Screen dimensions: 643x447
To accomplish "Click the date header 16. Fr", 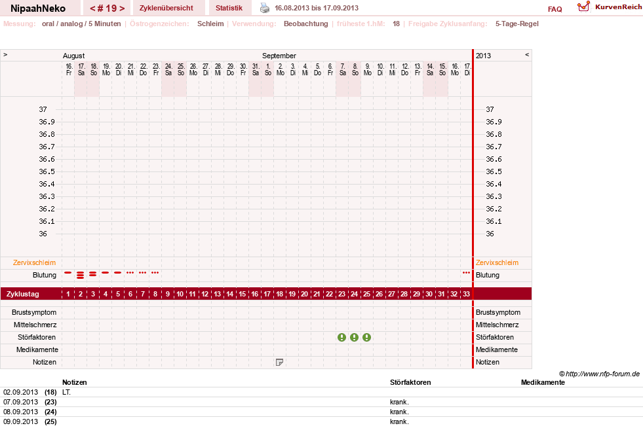I will pos(69,69).
